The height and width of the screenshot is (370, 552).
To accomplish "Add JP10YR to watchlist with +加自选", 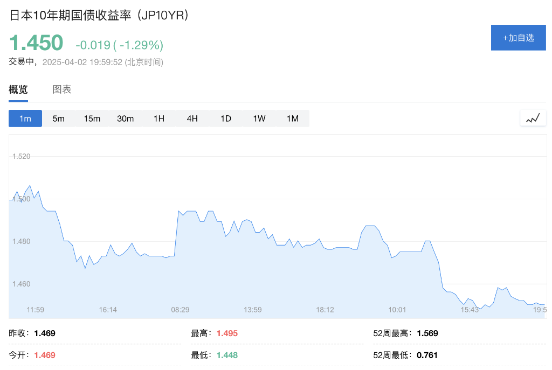I will [x=518, y=38].
